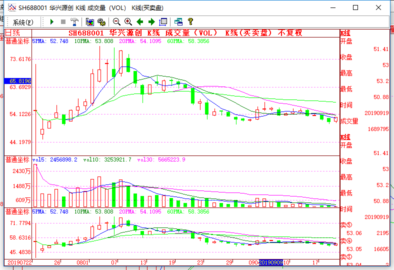Click the 卖④ price 53.05
Image resolution: width=394 pixels, height=270 pixels.
point(354,249)
